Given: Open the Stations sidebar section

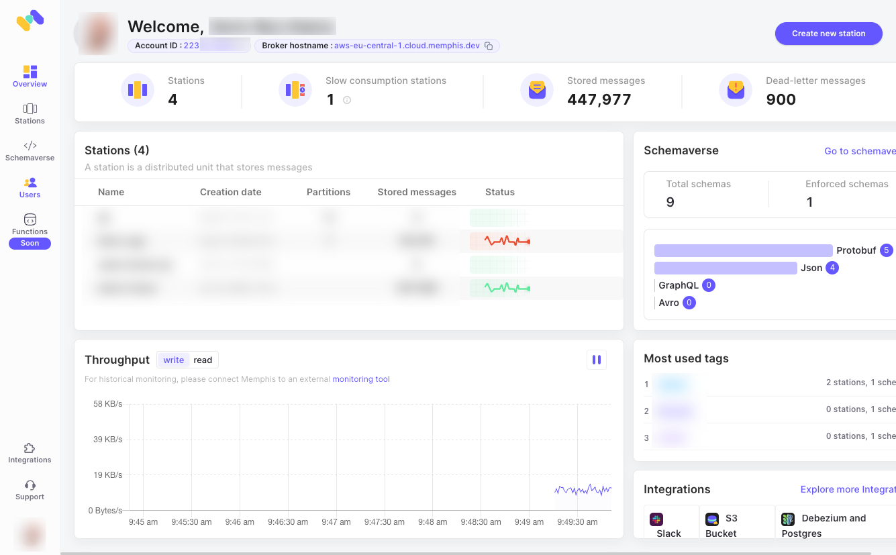Looking at the screenshot, I should point(30,113).
